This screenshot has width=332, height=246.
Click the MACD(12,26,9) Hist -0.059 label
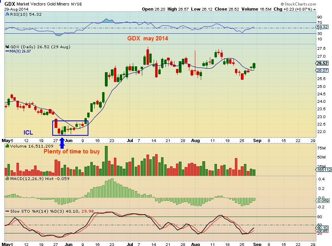(x=40, y=179)
